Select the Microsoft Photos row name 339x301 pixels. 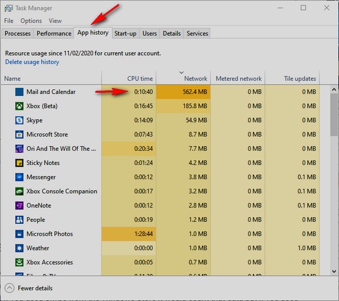click(50, 234)
